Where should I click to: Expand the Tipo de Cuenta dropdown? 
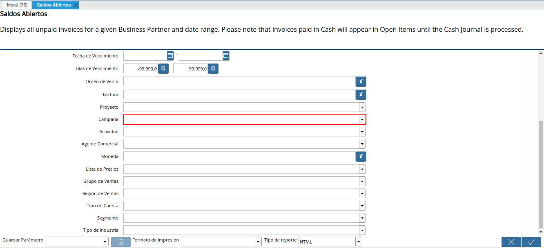[x=362, y=206]
